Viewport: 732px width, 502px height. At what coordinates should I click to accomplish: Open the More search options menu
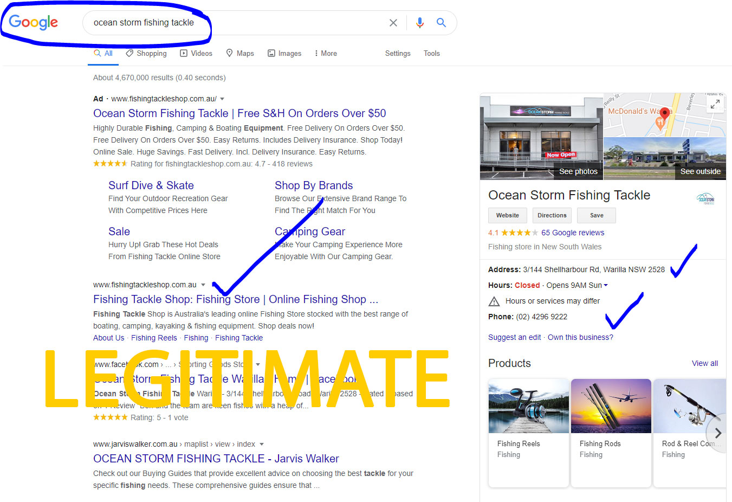pos(326,53)
